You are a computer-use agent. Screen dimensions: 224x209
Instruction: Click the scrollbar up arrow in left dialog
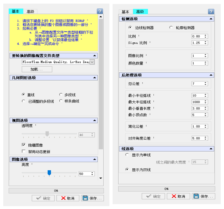point(101,17)
